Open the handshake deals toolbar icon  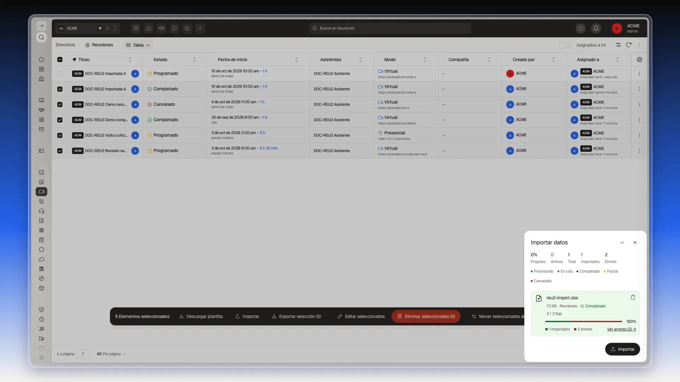[x=161, y=28]
